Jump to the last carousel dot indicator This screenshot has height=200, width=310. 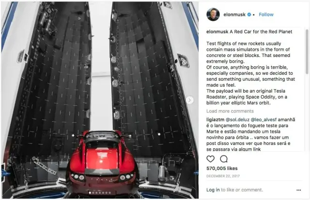[110, 193]
